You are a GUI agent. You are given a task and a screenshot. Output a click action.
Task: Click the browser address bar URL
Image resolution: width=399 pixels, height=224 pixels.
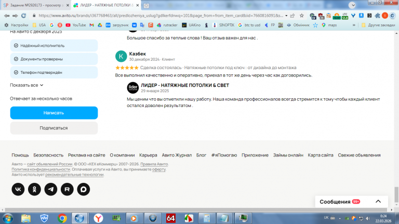161,16
